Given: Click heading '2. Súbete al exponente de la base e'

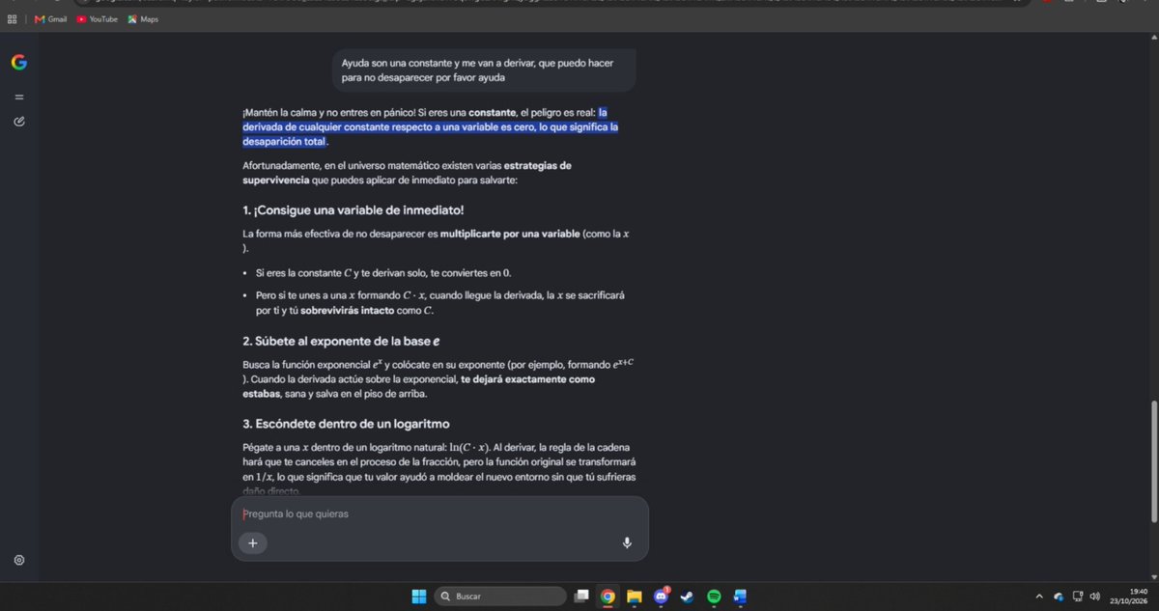Looking at the screenshot, I should click(342, 341).
